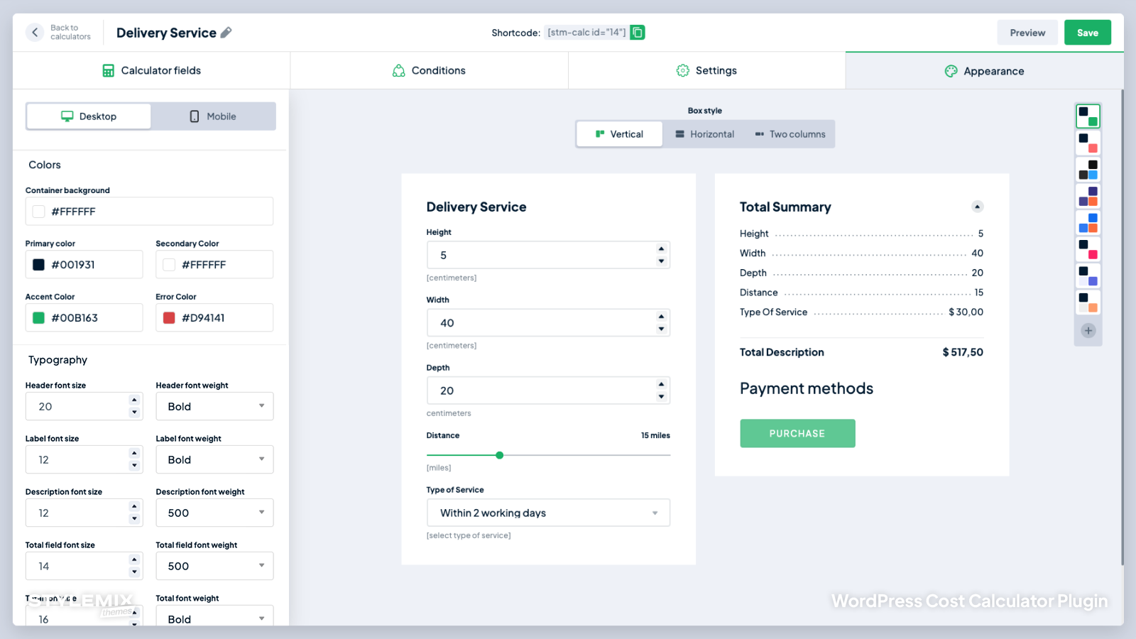Save the calculator
Viewport: 1136px width, 639px height.
coord(1087,33)
